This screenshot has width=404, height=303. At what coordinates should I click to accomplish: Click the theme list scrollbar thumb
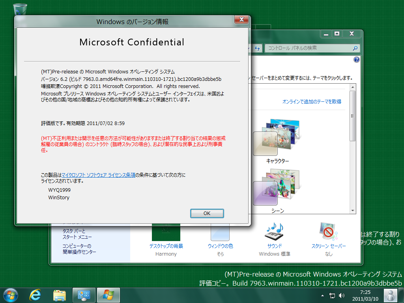click(353, 116)
